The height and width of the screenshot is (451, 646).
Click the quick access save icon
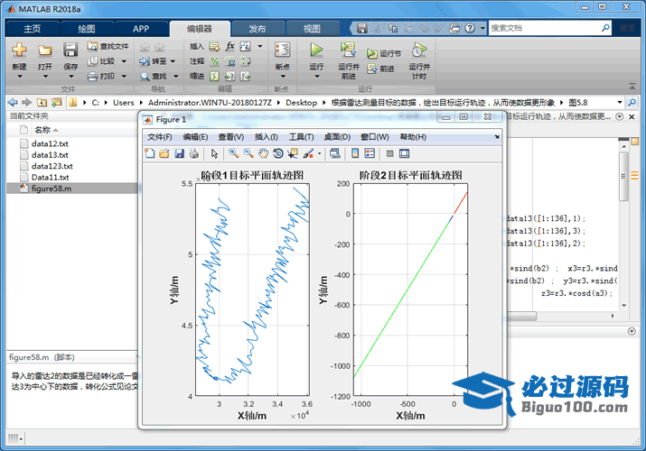pos(361,28)
